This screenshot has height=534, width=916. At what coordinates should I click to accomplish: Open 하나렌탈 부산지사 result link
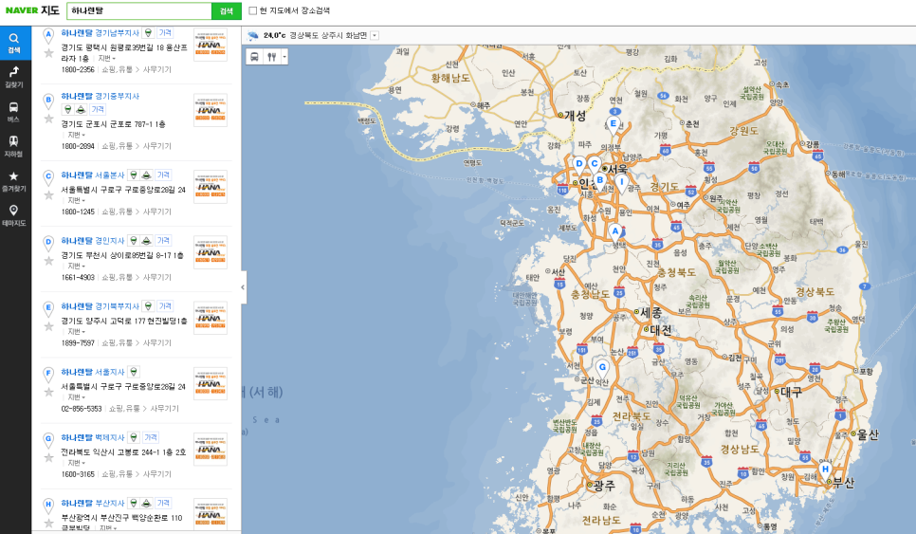pyautogui.click(x=93, y=503)
